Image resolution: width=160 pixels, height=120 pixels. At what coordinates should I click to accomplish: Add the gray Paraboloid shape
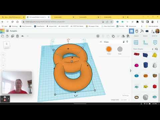pyautogui.click(x=155, y=65)
